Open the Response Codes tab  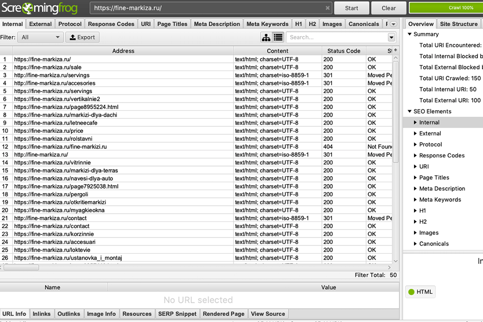click(111, 24)
